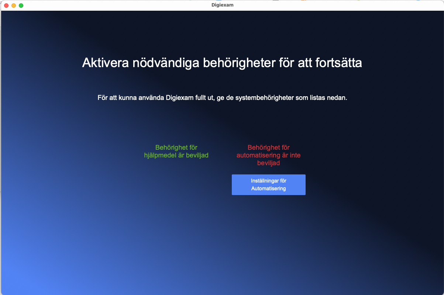Viewport: 444px width, 295px height.
Task: Open Inställningar för Automatisering settings button
Action: 268,185
